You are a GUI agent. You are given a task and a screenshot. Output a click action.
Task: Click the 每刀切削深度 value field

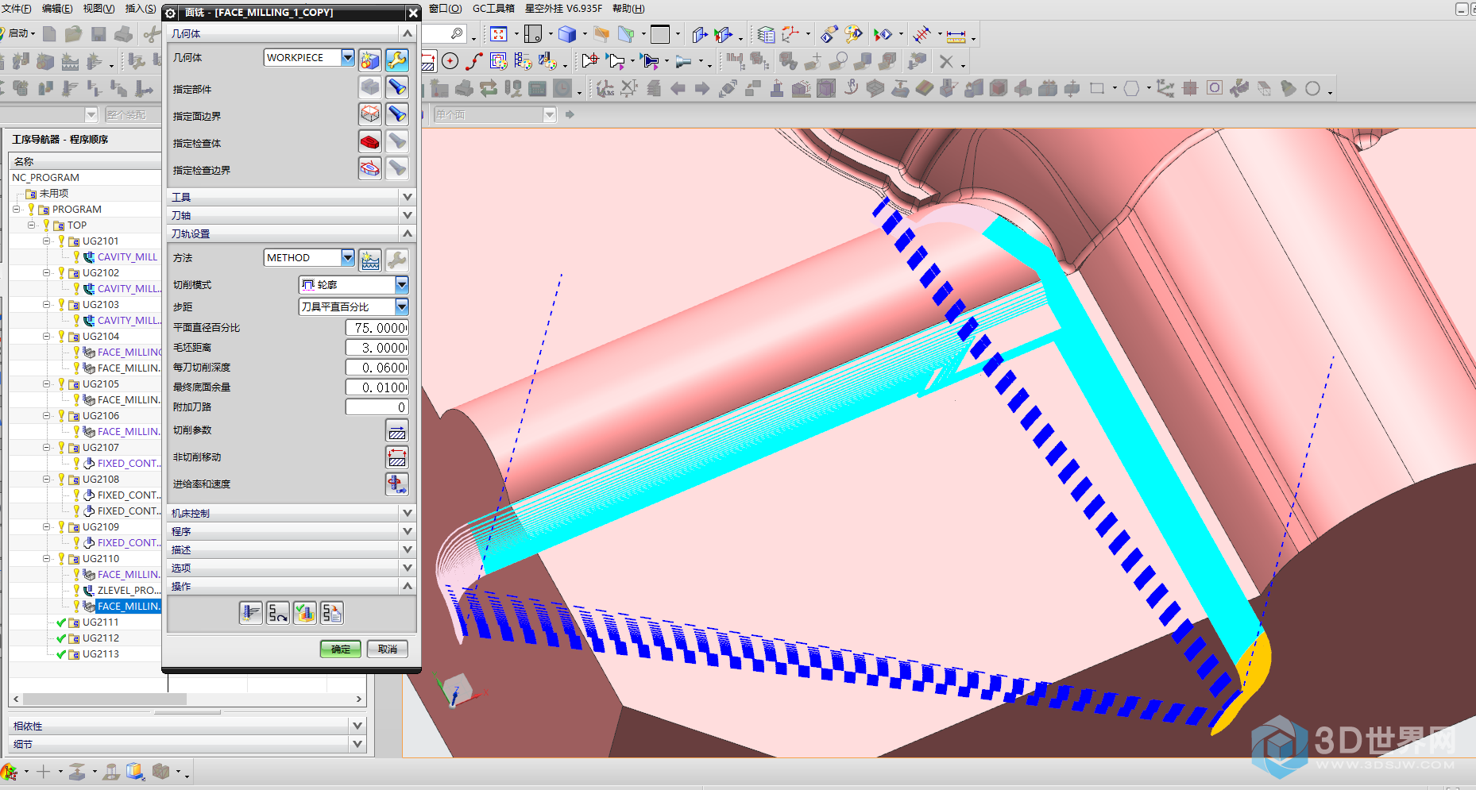[377, 368]
